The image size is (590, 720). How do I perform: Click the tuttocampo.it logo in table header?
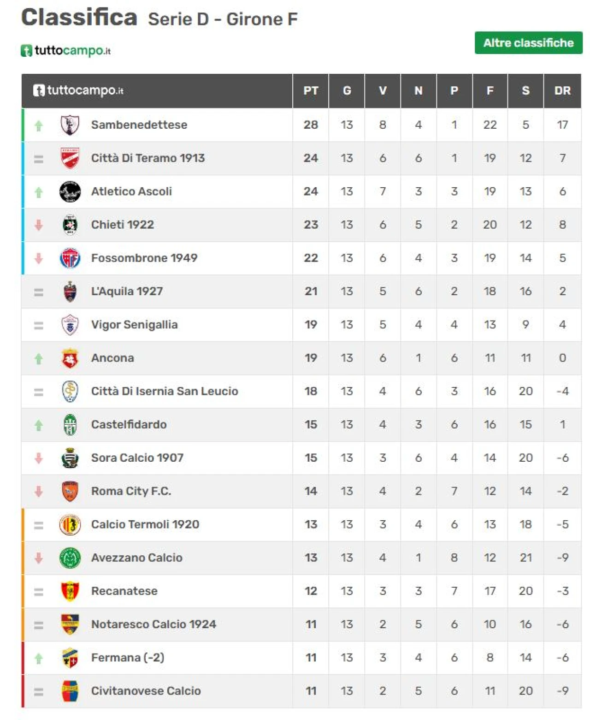coord(78,90)
